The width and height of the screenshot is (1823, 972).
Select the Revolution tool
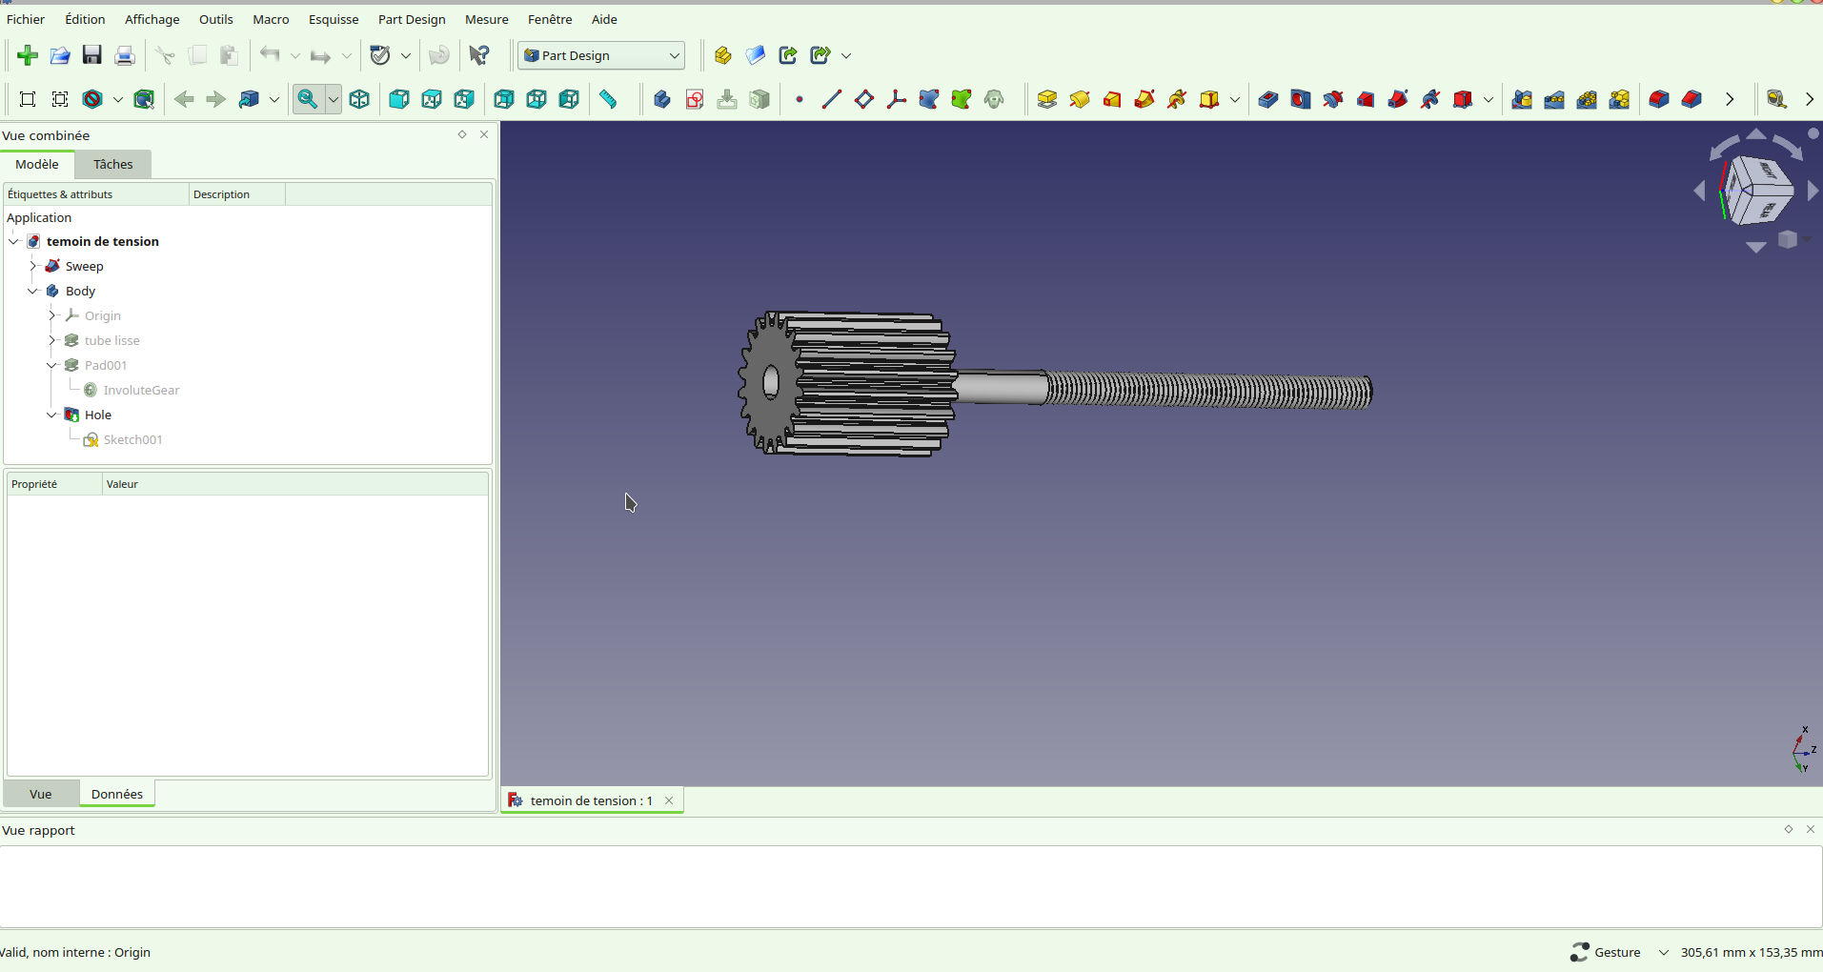[x=1080, y=99]
